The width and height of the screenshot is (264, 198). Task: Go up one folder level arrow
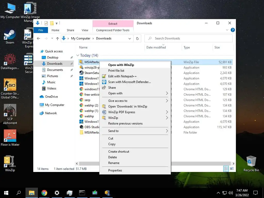pos(57,39)
